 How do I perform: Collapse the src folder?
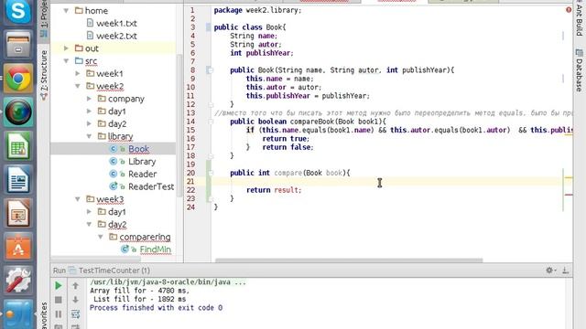(66, 61)
